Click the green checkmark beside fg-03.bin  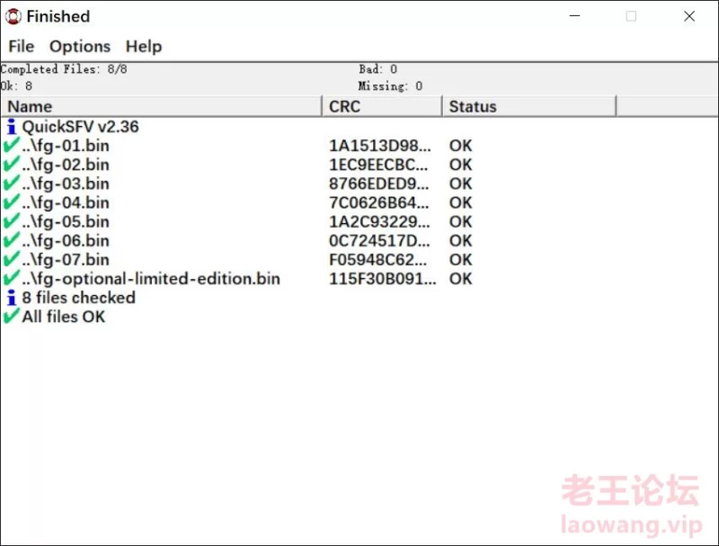(x=11, y=183)
